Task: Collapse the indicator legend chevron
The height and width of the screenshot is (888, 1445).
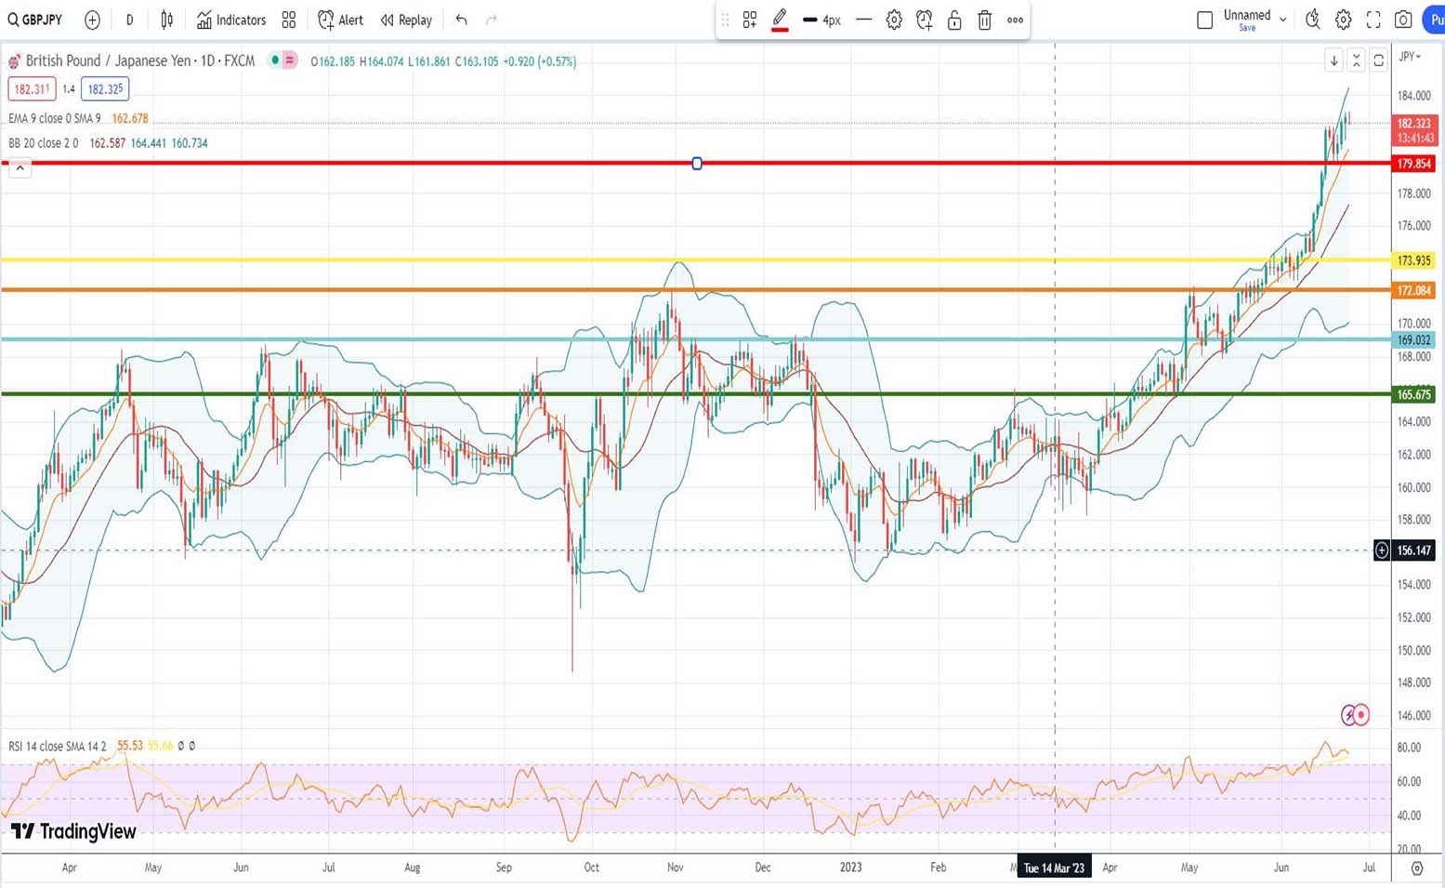Action: (x=20, y=168)
